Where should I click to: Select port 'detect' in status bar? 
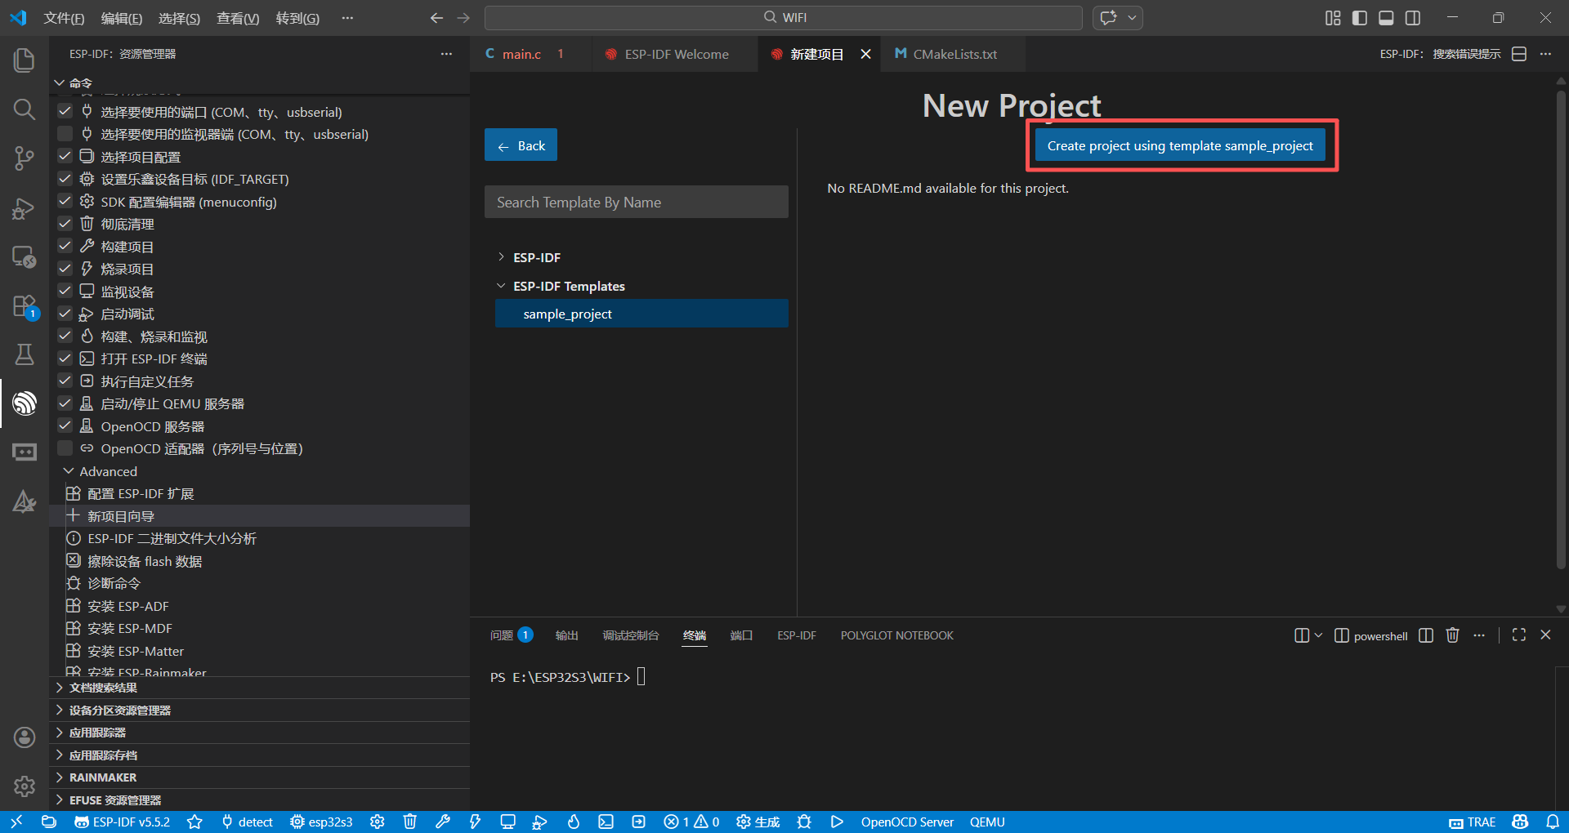(248, 822)
